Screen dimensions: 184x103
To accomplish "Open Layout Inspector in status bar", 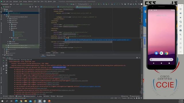I will coord(135,96).
